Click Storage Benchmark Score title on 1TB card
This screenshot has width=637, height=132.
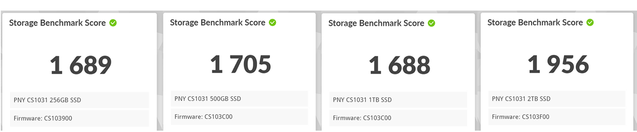(376, 23)
